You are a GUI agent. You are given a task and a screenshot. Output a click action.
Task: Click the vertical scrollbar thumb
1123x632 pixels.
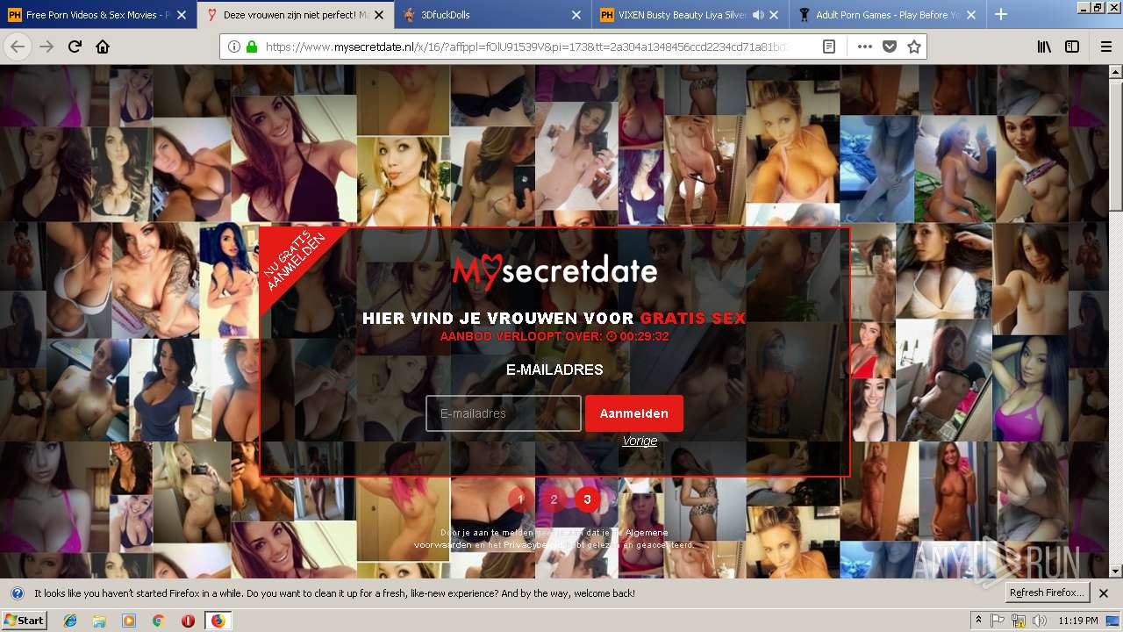pyautogui.click(x=1116, y=146)
